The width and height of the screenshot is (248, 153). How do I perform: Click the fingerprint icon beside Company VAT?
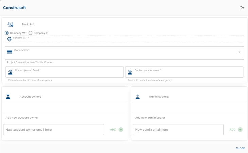[10, 39]
